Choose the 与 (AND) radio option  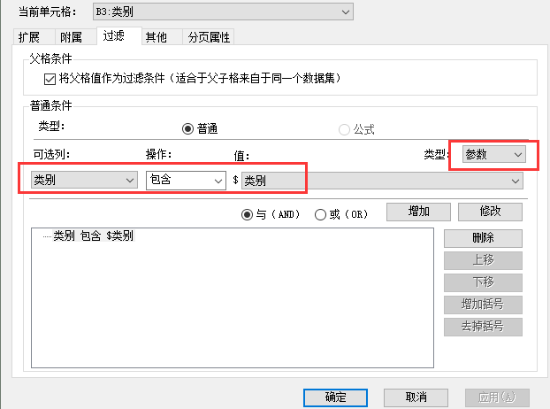click(x=247, y=214)
